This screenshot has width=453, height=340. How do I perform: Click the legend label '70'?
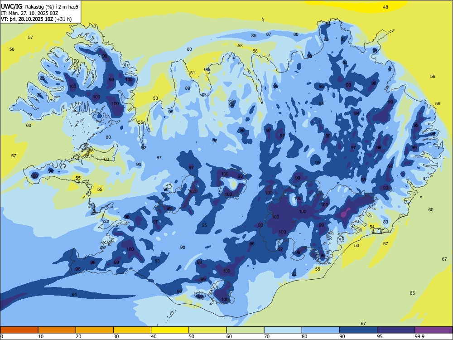tap(267, 336)
